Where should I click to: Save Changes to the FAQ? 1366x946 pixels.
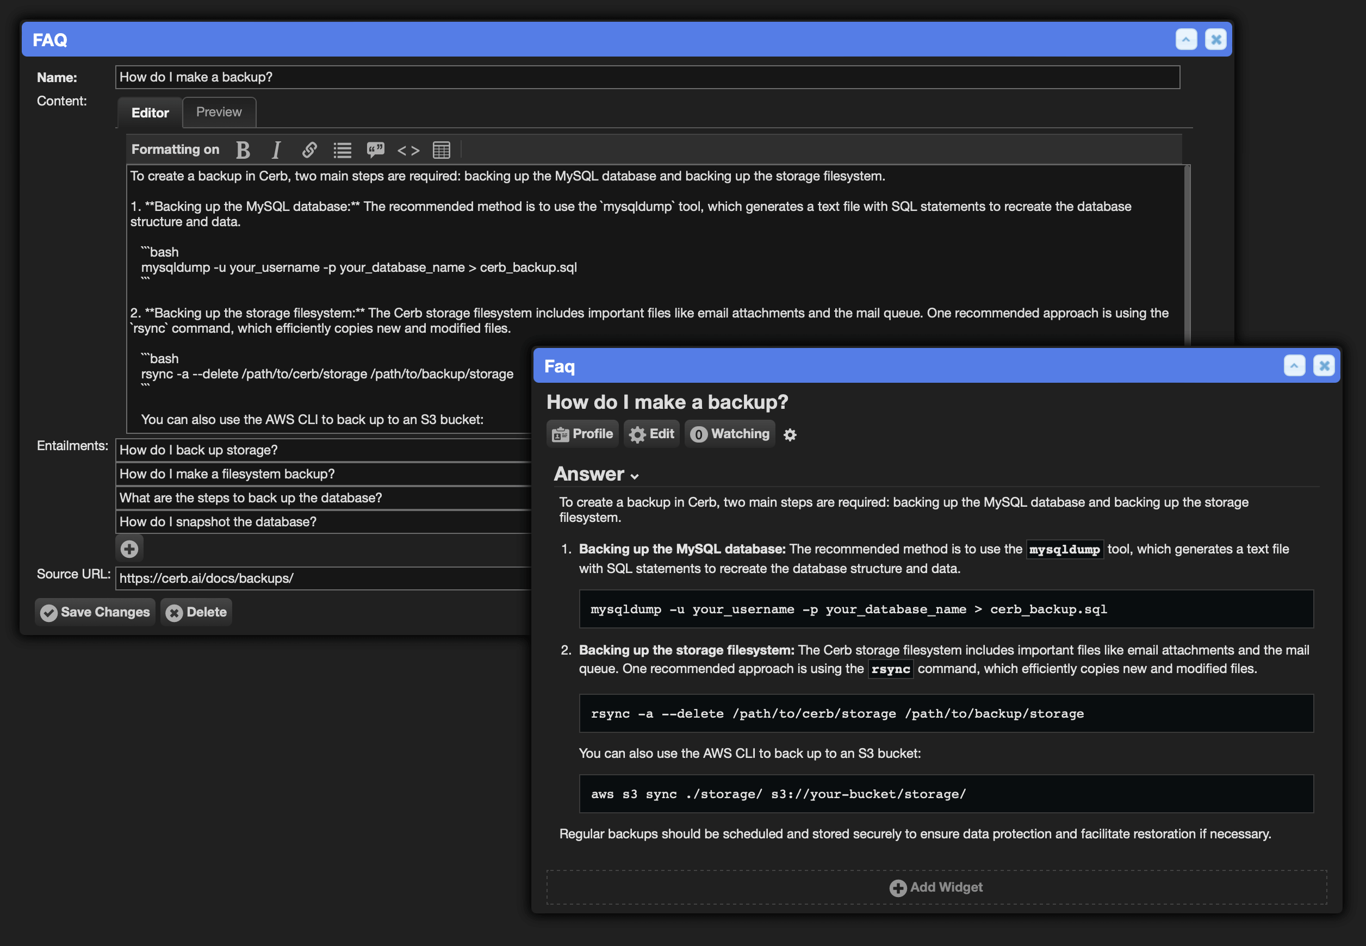coord(95,612)
